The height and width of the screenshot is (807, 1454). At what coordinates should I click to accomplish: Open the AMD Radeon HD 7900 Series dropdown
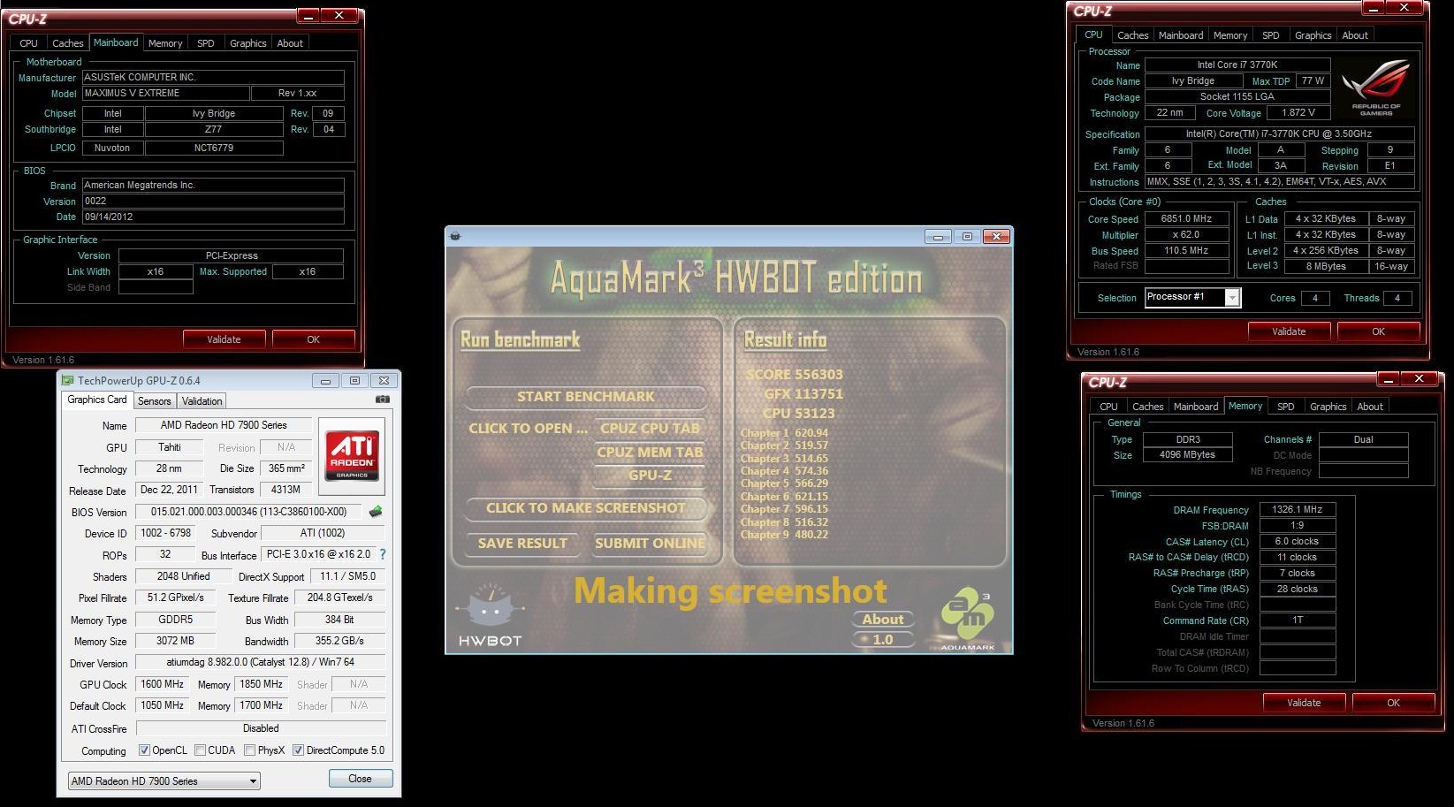pos(164,781)
